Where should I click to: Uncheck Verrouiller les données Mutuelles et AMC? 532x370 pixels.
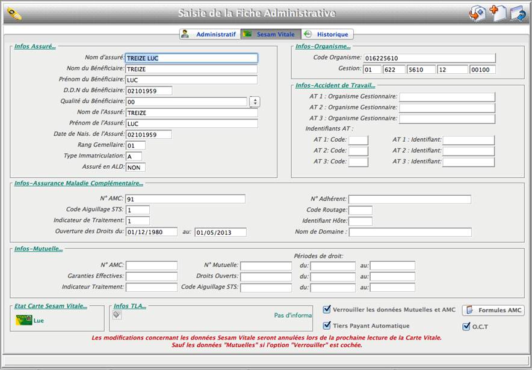click(327, 309)
